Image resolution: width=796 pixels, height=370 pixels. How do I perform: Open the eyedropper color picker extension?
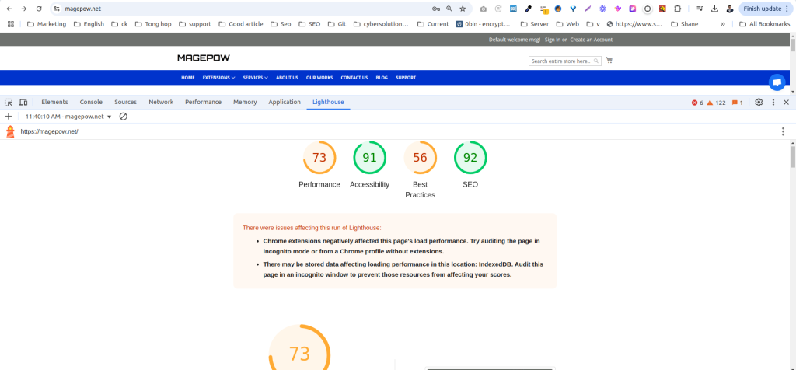[528, 9]
